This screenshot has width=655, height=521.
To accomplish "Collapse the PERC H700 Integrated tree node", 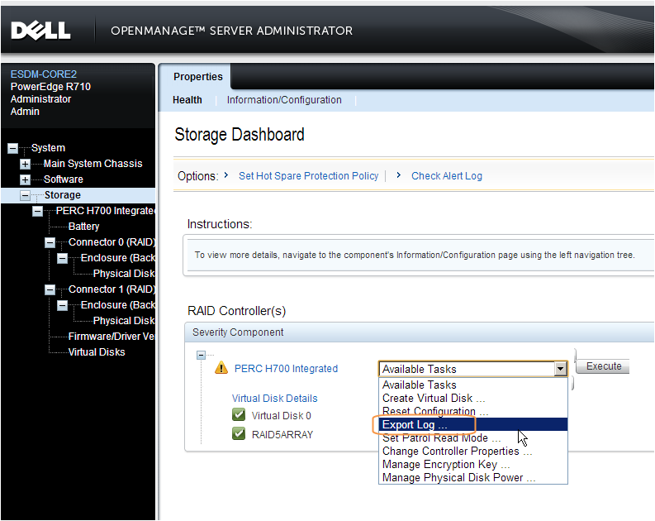I will coord(38,211).
